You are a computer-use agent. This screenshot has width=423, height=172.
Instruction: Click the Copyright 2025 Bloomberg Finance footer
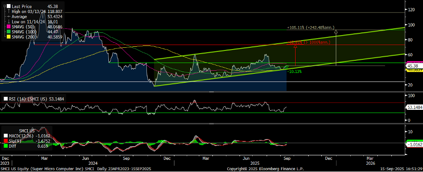click(265, 168)
